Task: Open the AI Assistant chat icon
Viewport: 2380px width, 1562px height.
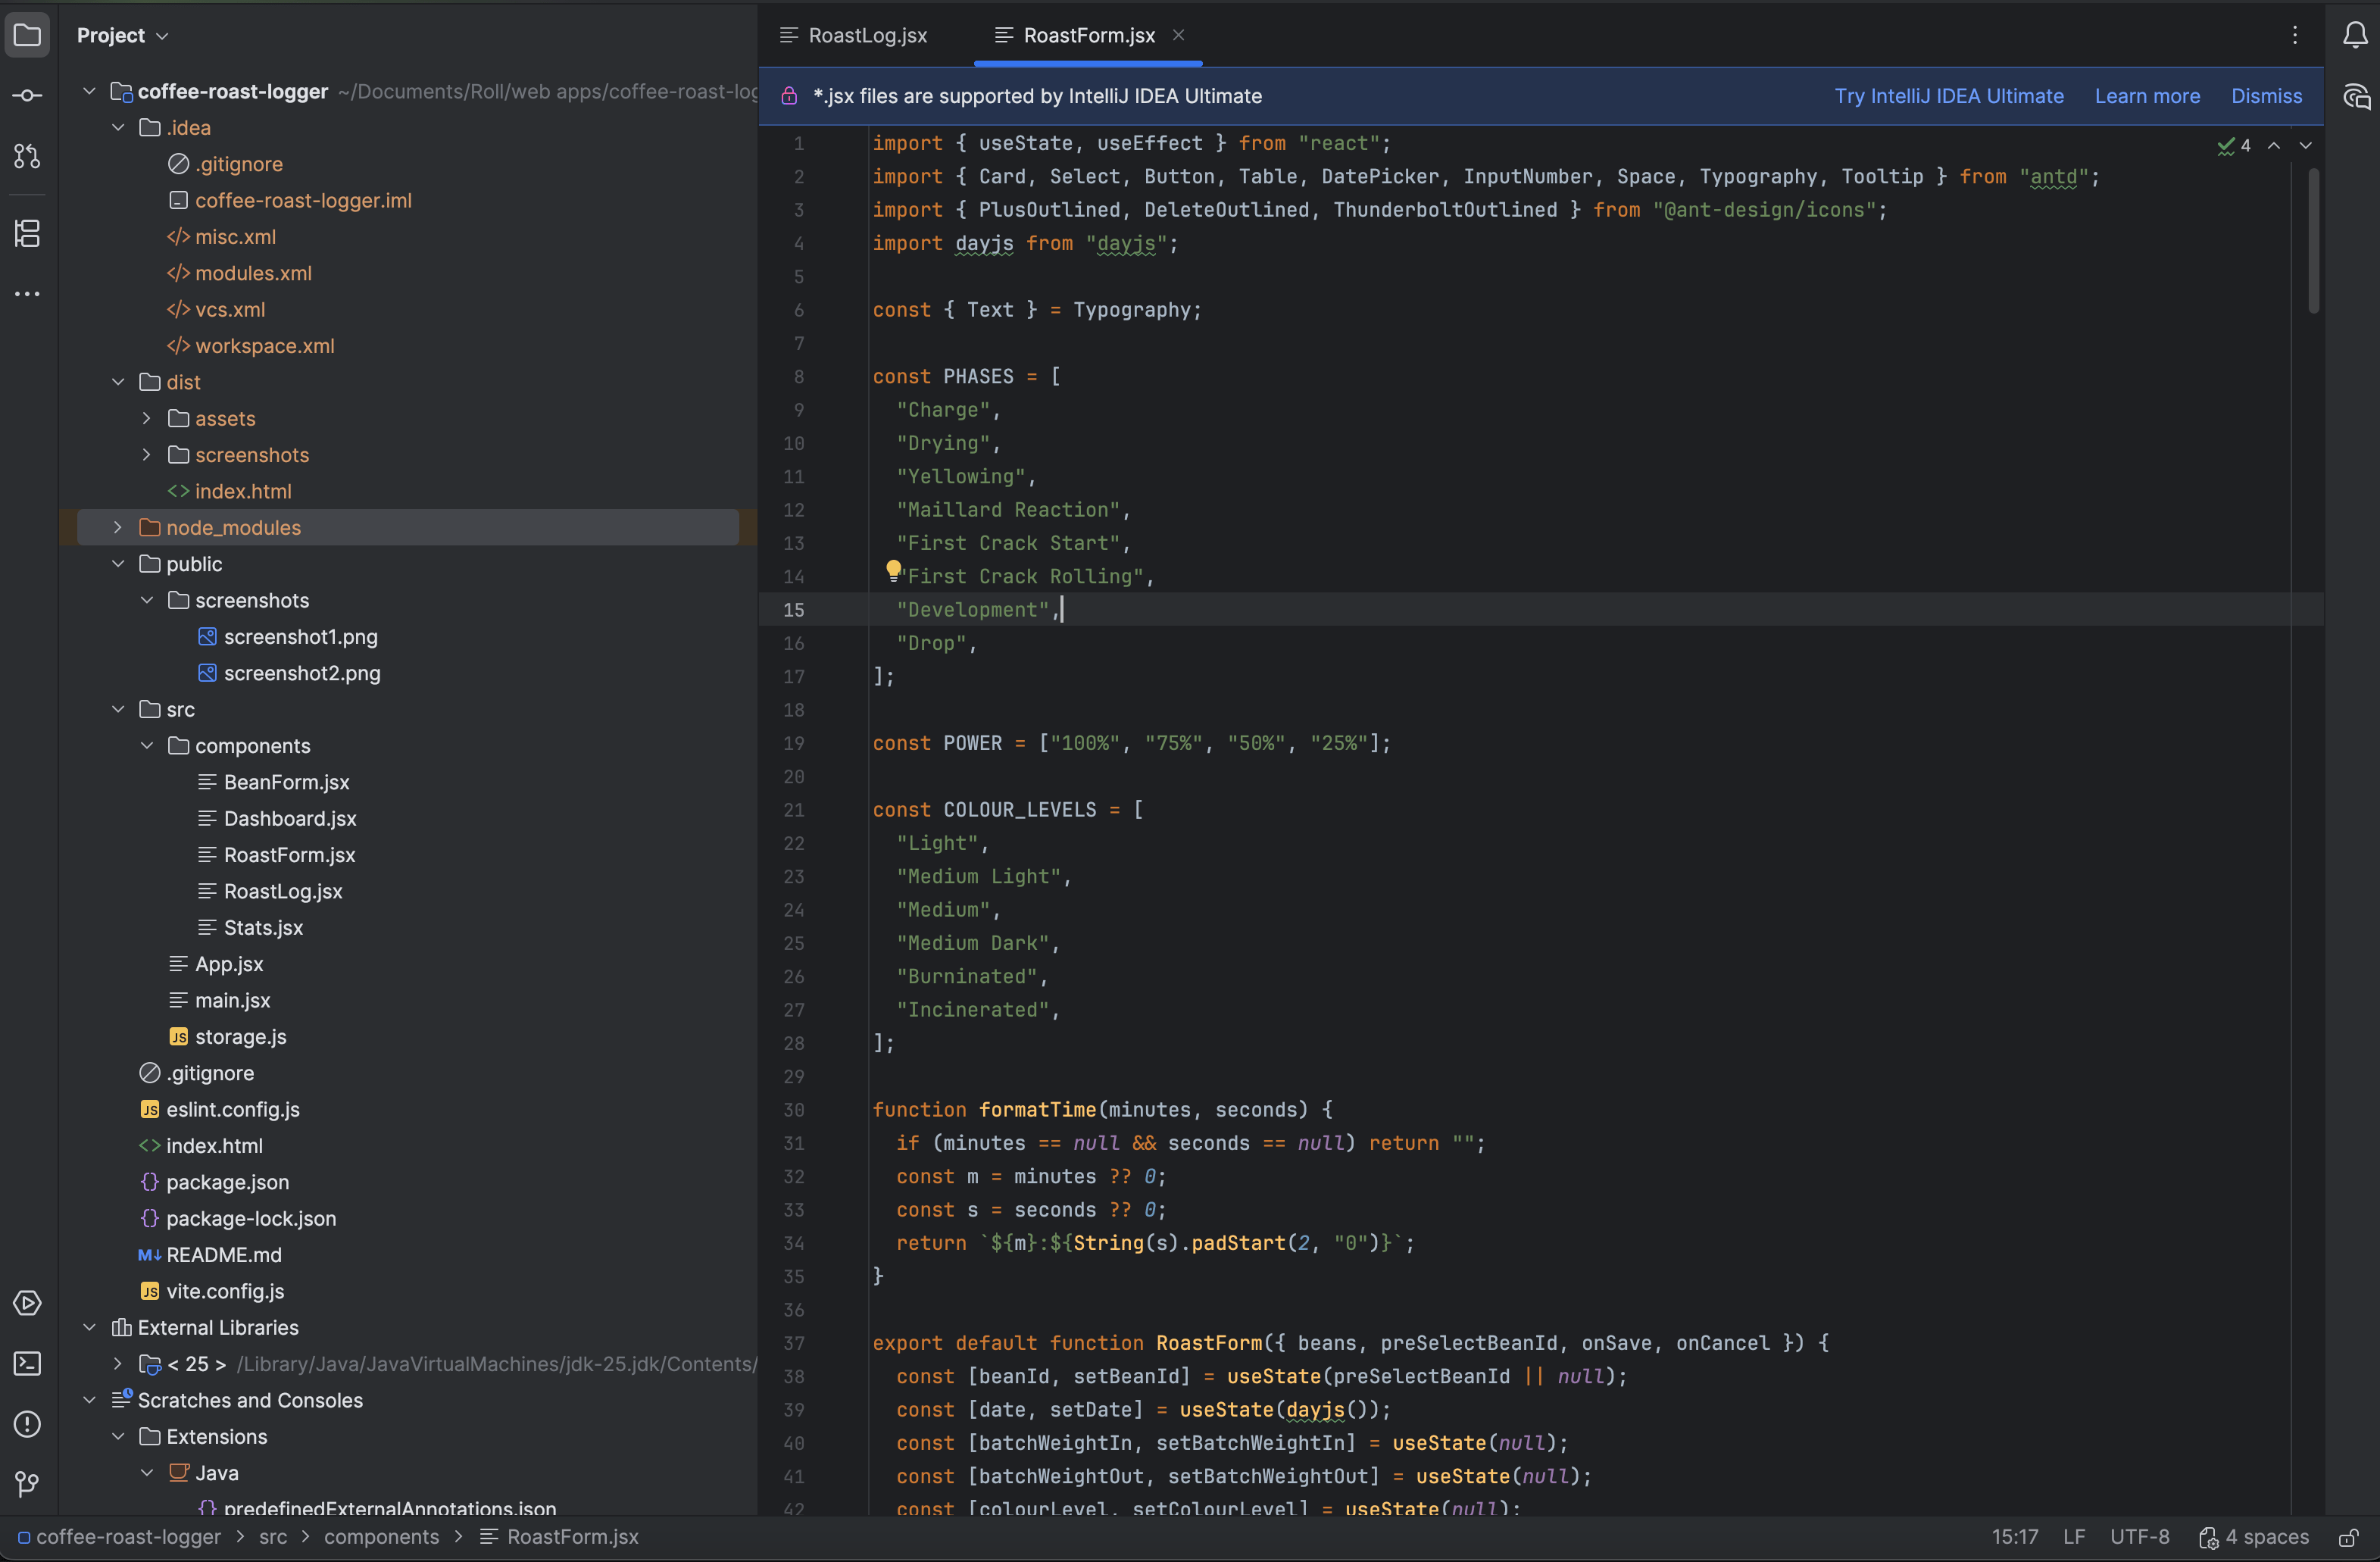Action: [x=2356, y=96]
